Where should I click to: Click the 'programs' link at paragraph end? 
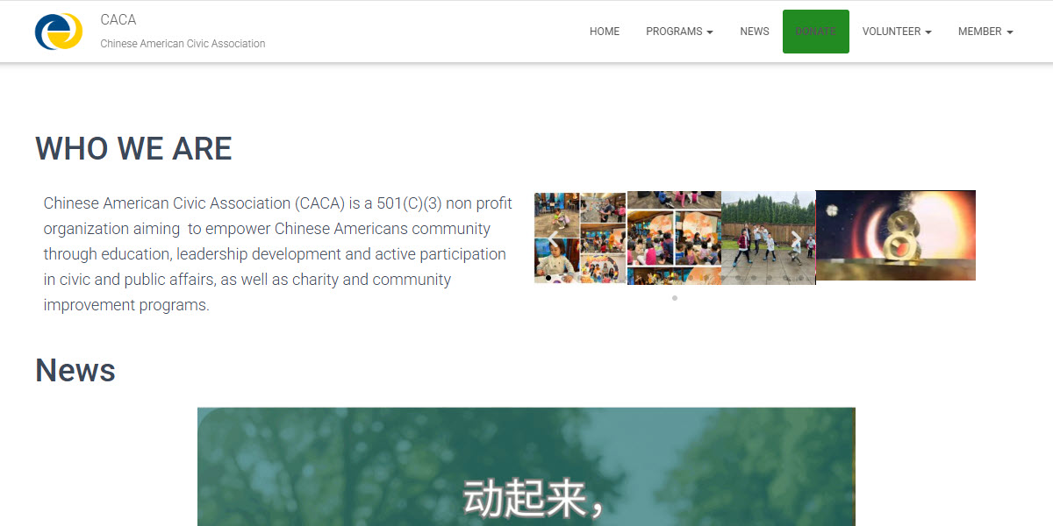click(x=173, y=304)
